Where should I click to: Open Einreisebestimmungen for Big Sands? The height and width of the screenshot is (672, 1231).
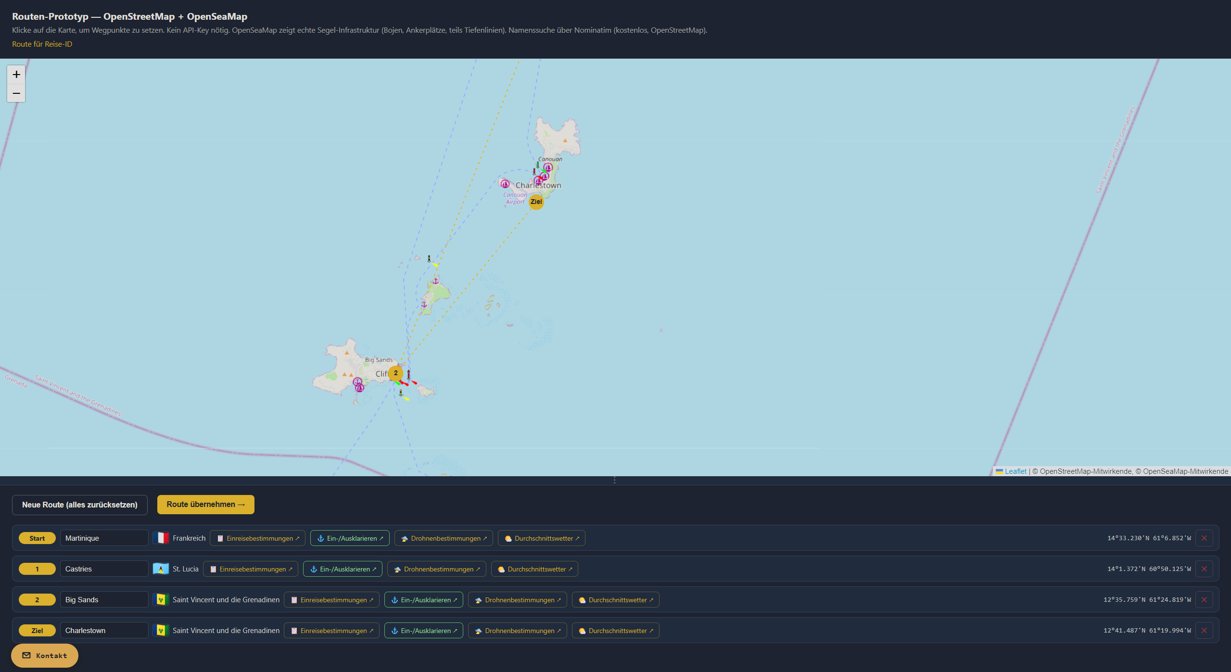(331, 599)
